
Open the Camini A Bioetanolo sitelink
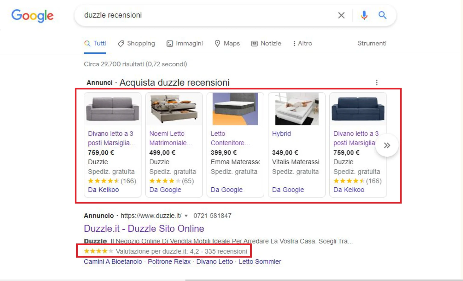pos(113,261)
